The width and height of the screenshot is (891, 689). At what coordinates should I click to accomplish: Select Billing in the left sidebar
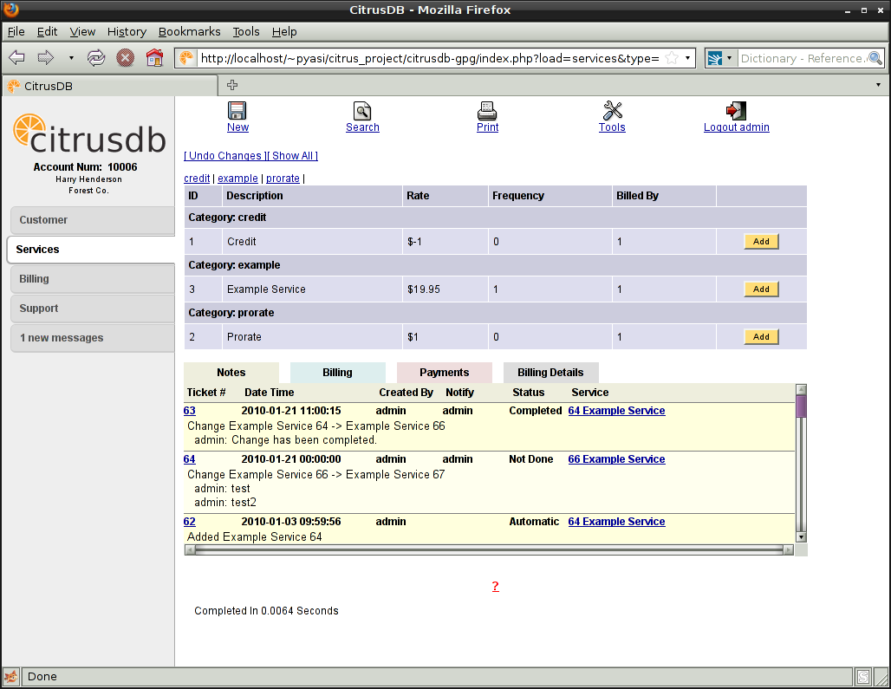coord(90,279)
